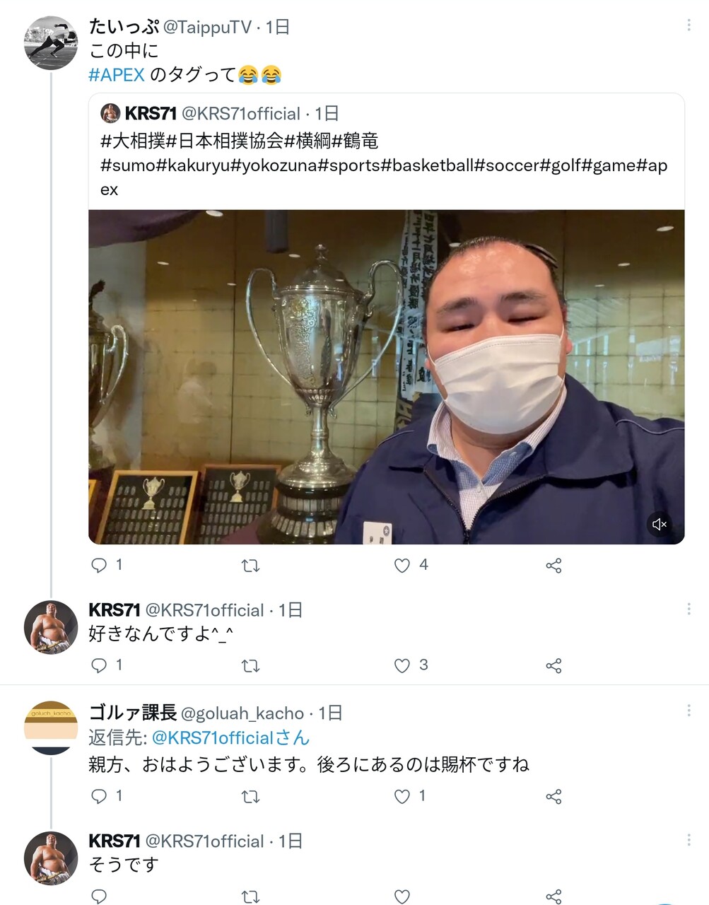Screen dimensions: 709x905
Task: Open the #APEX hashtag link
Action: click(x=117, y=74)
